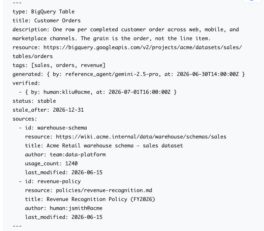Click the 'revenue-policy' source id
This screenshot has height=231, width=264.
click(59, 182)
